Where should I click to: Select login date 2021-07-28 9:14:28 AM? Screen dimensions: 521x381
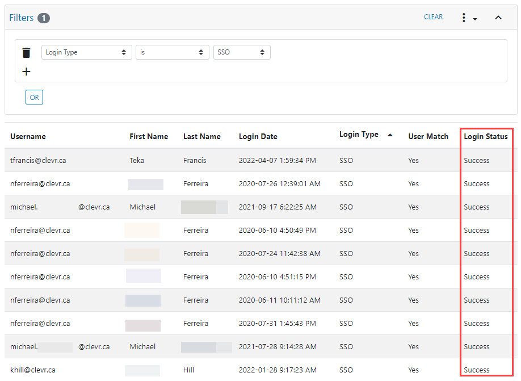278,346
